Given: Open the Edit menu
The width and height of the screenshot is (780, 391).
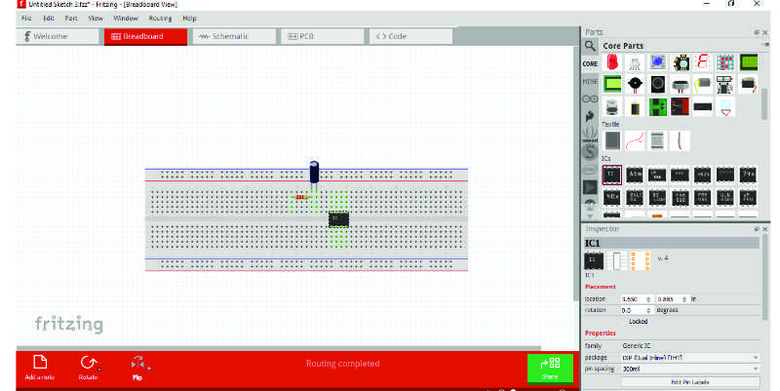Looking at the screenshot, I should [48, 19].
